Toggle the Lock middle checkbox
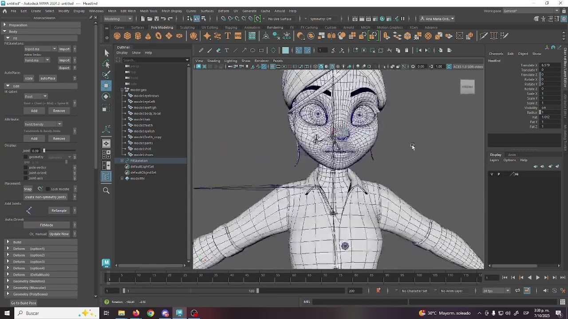 [48, 189]
